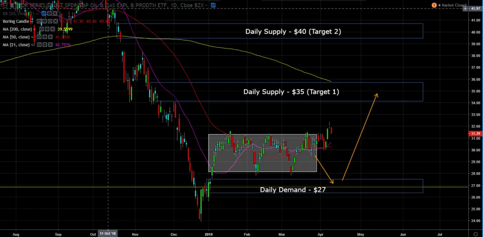The width and height of the screenshot is (483, 237).
Task: Click the MA (50, close) indicator name
Action: coord(16,37)
